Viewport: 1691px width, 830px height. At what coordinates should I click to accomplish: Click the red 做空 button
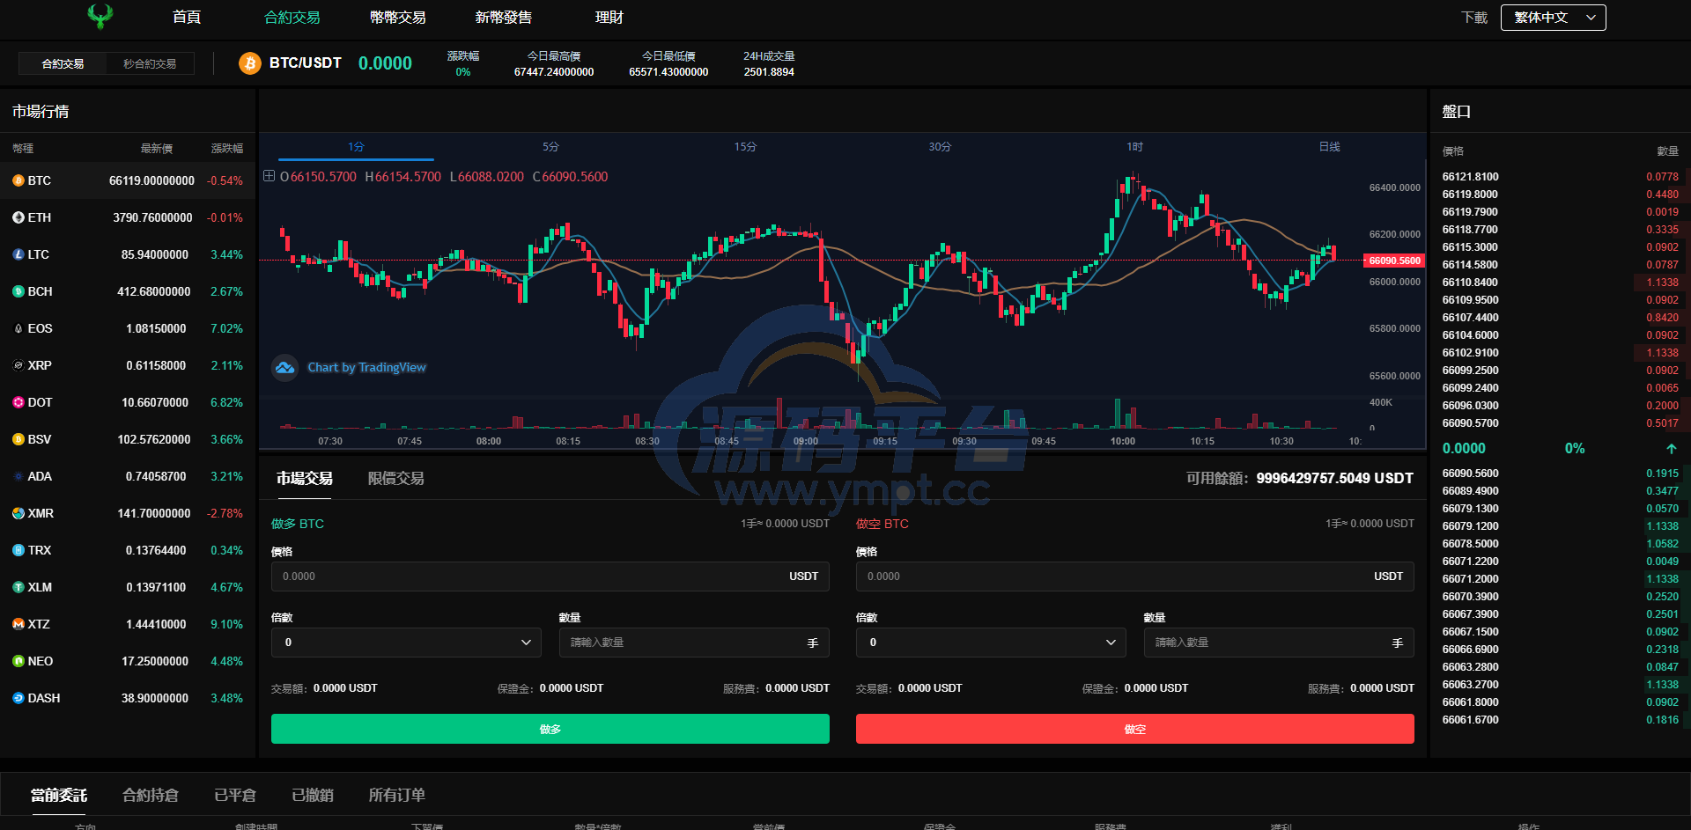click(x=1135, y=729)
